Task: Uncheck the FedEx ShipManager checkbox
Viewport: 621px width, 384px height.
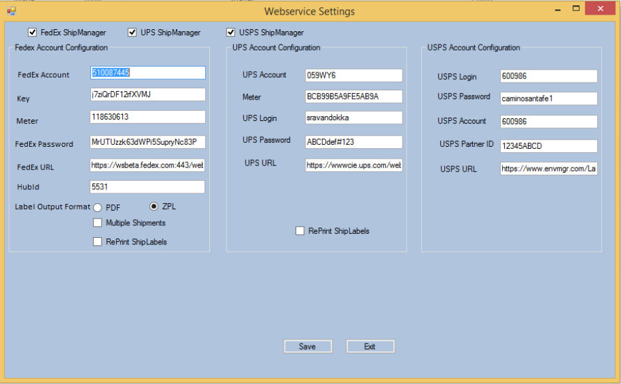Action: coord(32,32)
